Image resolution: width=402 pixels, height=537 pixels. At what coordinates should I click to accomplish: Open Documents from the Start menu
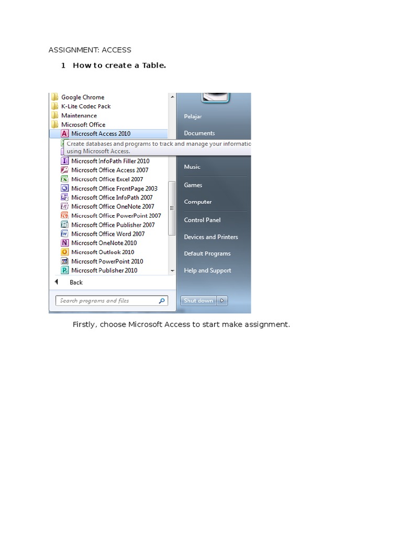click(199, 133)
